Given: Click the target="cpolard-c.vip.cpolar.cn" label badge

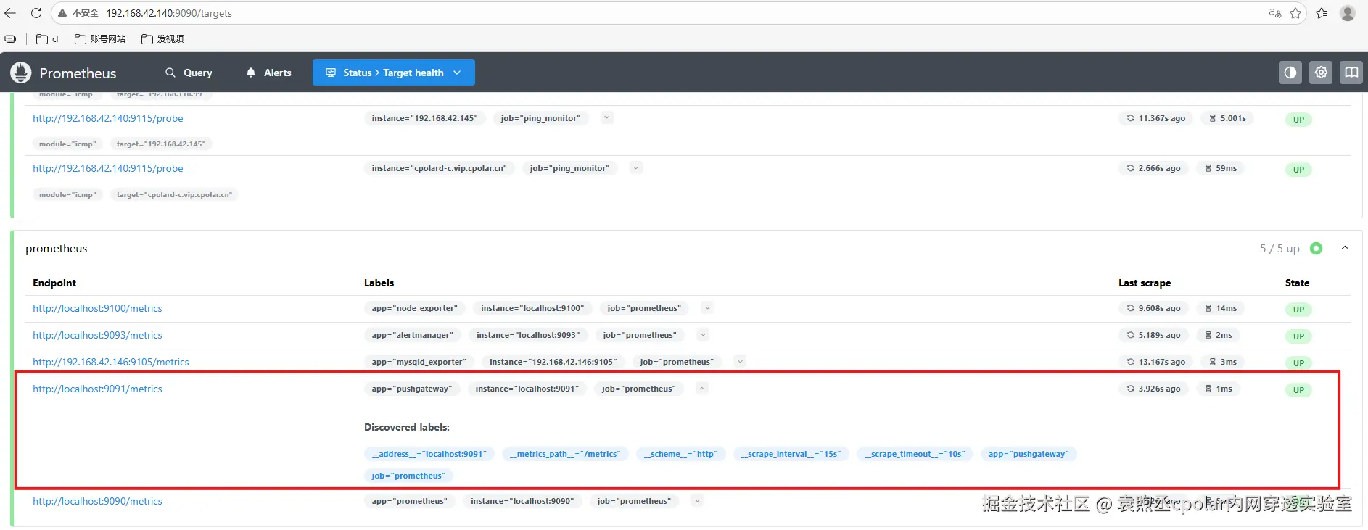Looking at the screenshot, I should pyautogui.click(x=174, y=194).
